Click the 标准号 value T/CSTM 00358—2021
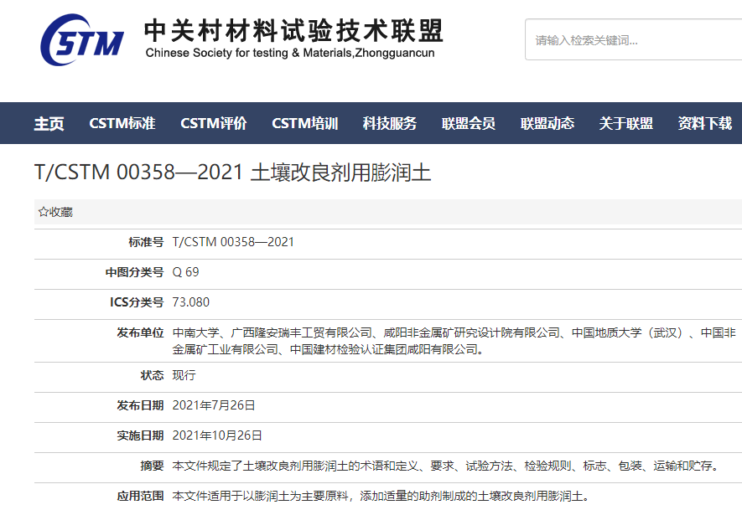 tap(233, 242)
